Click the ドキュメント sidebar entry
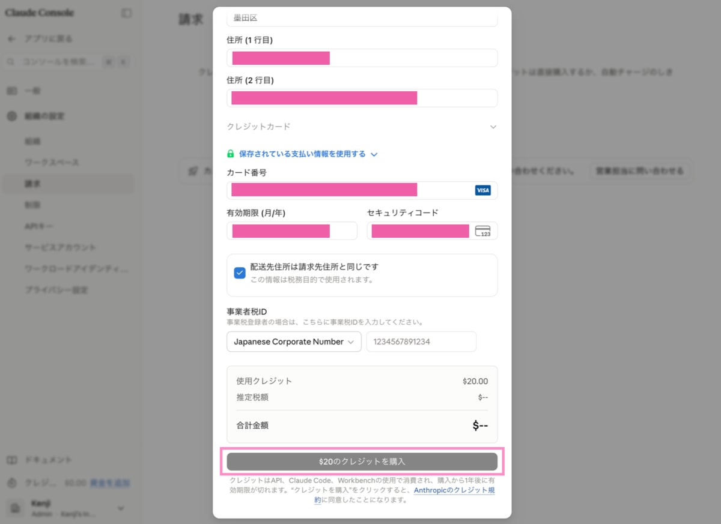This screenshot has width=721, height=524. click(48, 460)
